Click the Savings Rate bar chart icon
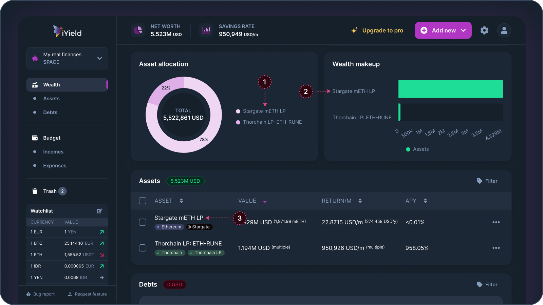543x305 pixels. (x=206, y=30)
